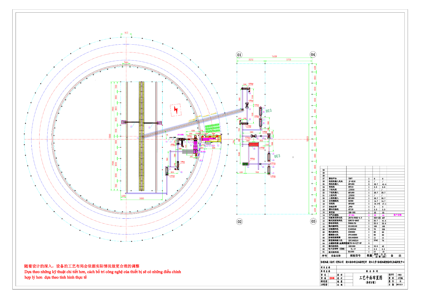421x298 pixels.
Task: Click the red hatched equipment block 06
Action: tap(253, 145)
